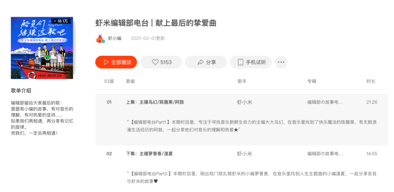The image size is (394, 192).
Task: Click the 时长 duration column header
Action: [x=371, y=81]
